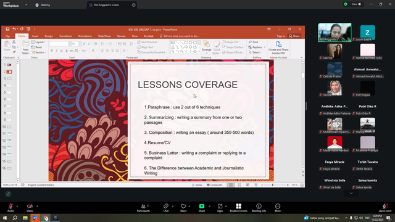Open the Participants panel in Zoom
The width and height of the screenshot is (395, 222).
click(x=143, y=208)
